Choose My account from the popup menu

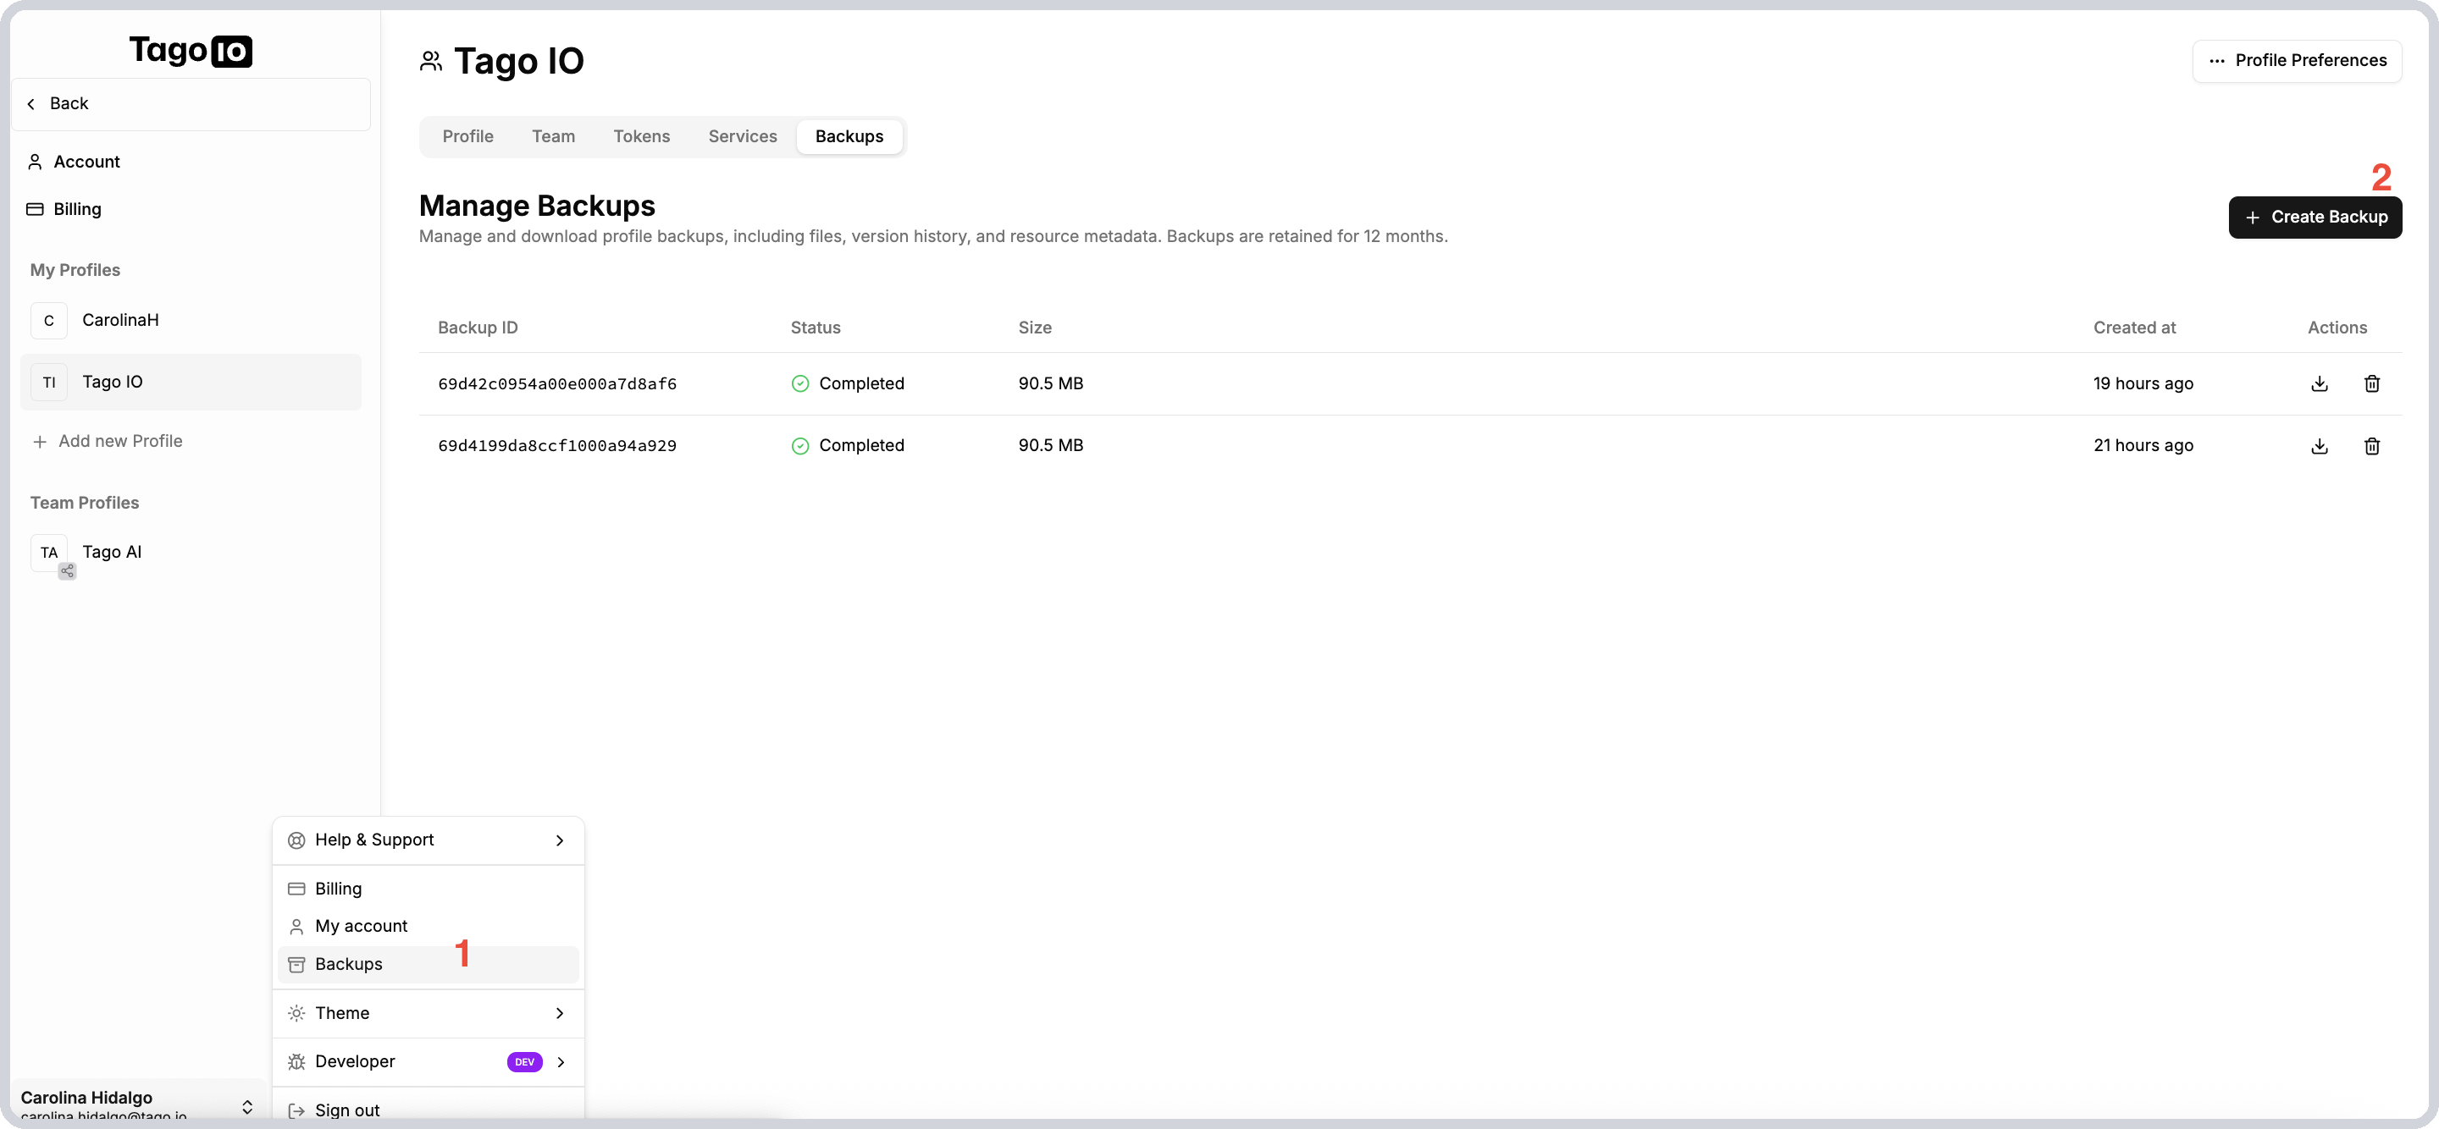coord(361,926)
